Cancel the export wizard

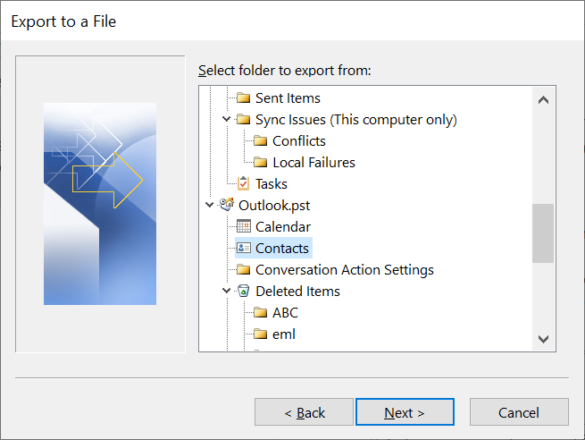coord(519,412)
